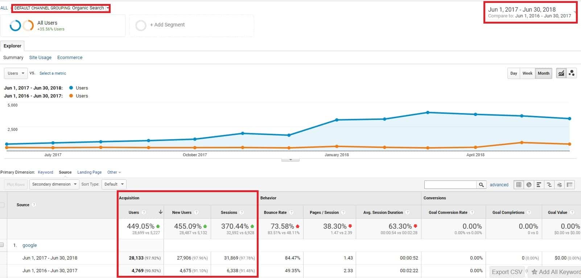Tick the checkbox for the google row

point(2,245)
